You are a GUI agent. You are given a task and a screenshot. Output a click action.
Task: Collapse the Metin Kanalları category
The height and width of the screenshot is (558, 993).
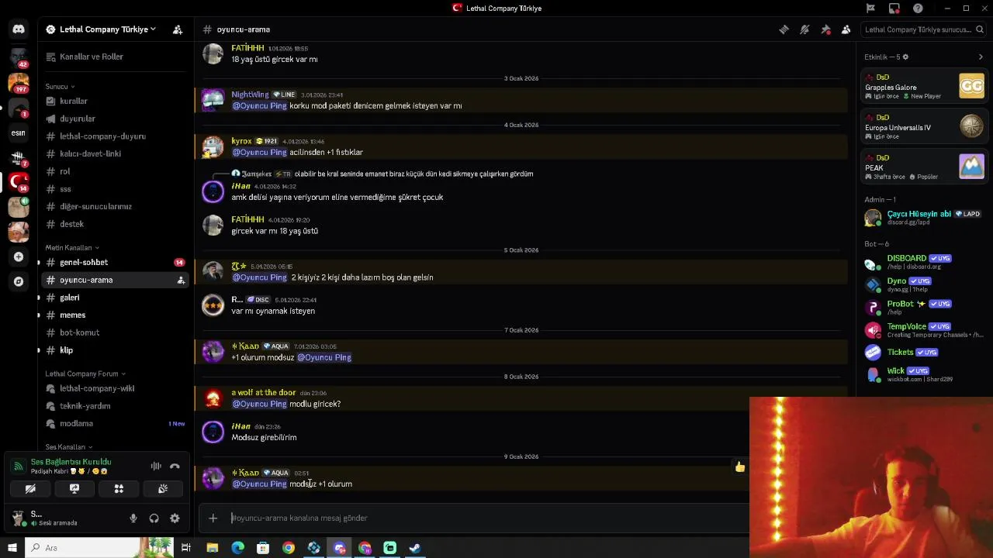tap(72, 247)
